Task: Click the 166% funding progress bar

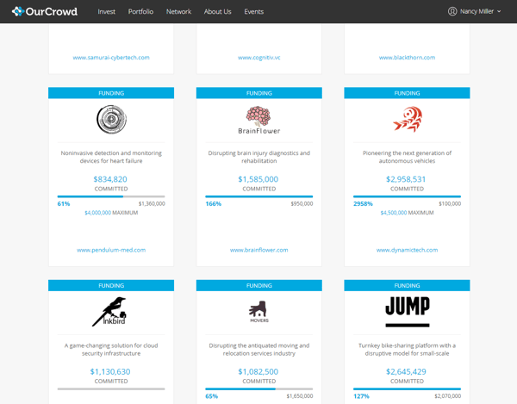Action: tap(259, 196)
